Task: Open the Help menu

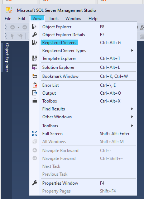Action: pos(93,19)
